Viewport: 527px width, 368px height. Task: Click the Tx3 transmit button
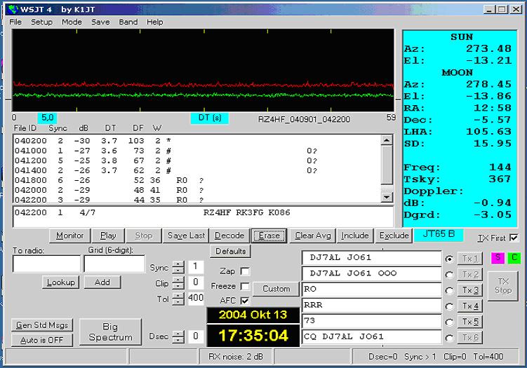[470, 290]
